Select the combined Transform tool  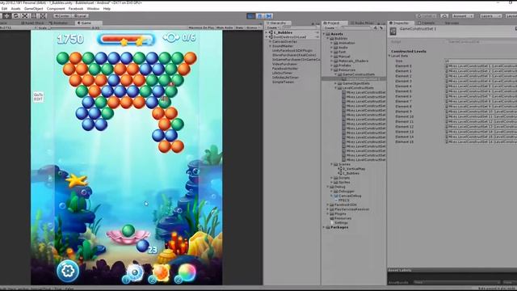click(x=43, y=16)
